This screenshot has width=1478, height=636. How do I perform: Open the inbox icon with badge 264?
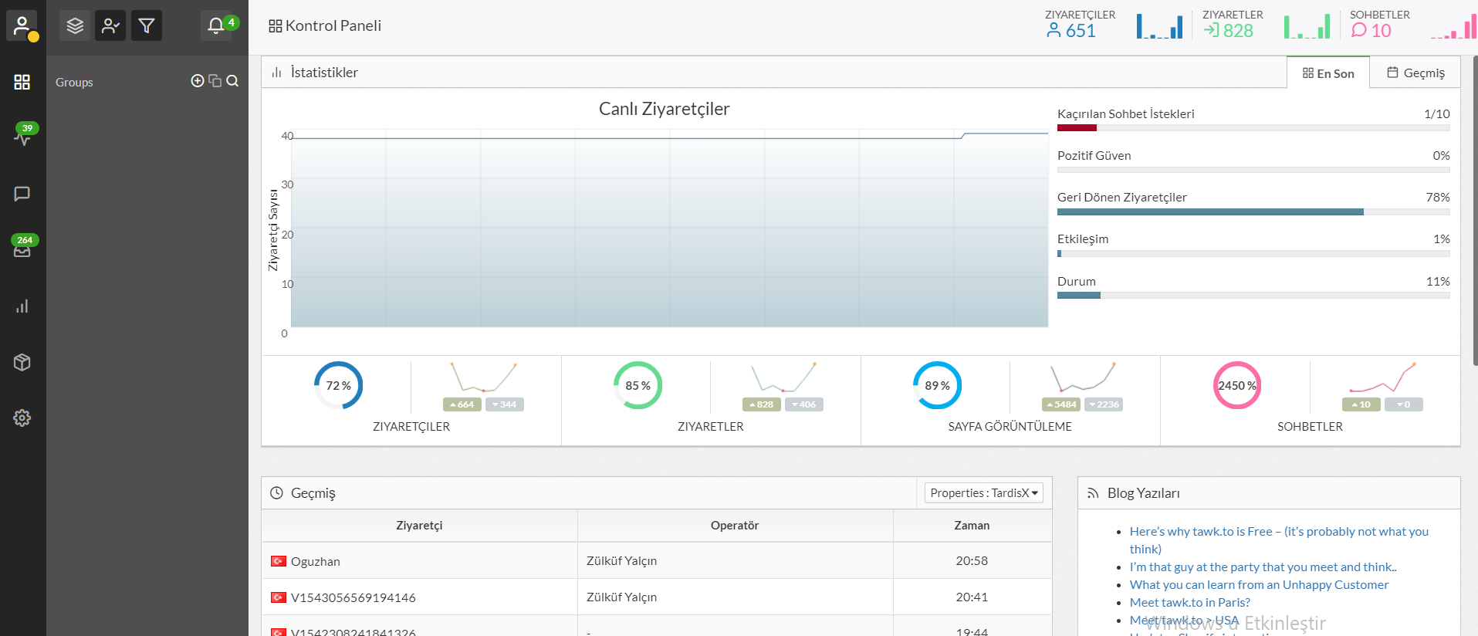[22, 249]
